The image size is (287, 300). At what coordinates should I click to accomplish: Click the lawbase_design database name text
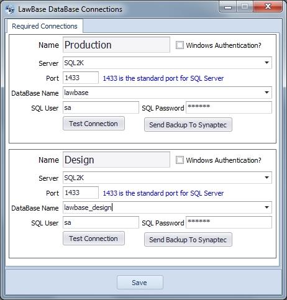(x=88, y=207)
